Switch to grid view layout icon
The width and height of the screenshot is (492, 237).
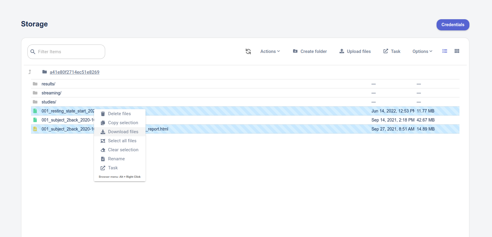457,51
